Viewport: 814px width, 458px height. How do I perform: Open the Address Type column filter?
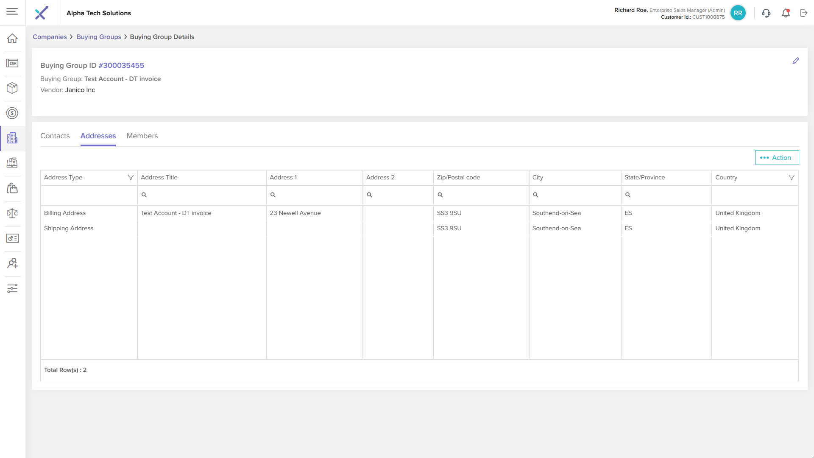tap(131, 178)
